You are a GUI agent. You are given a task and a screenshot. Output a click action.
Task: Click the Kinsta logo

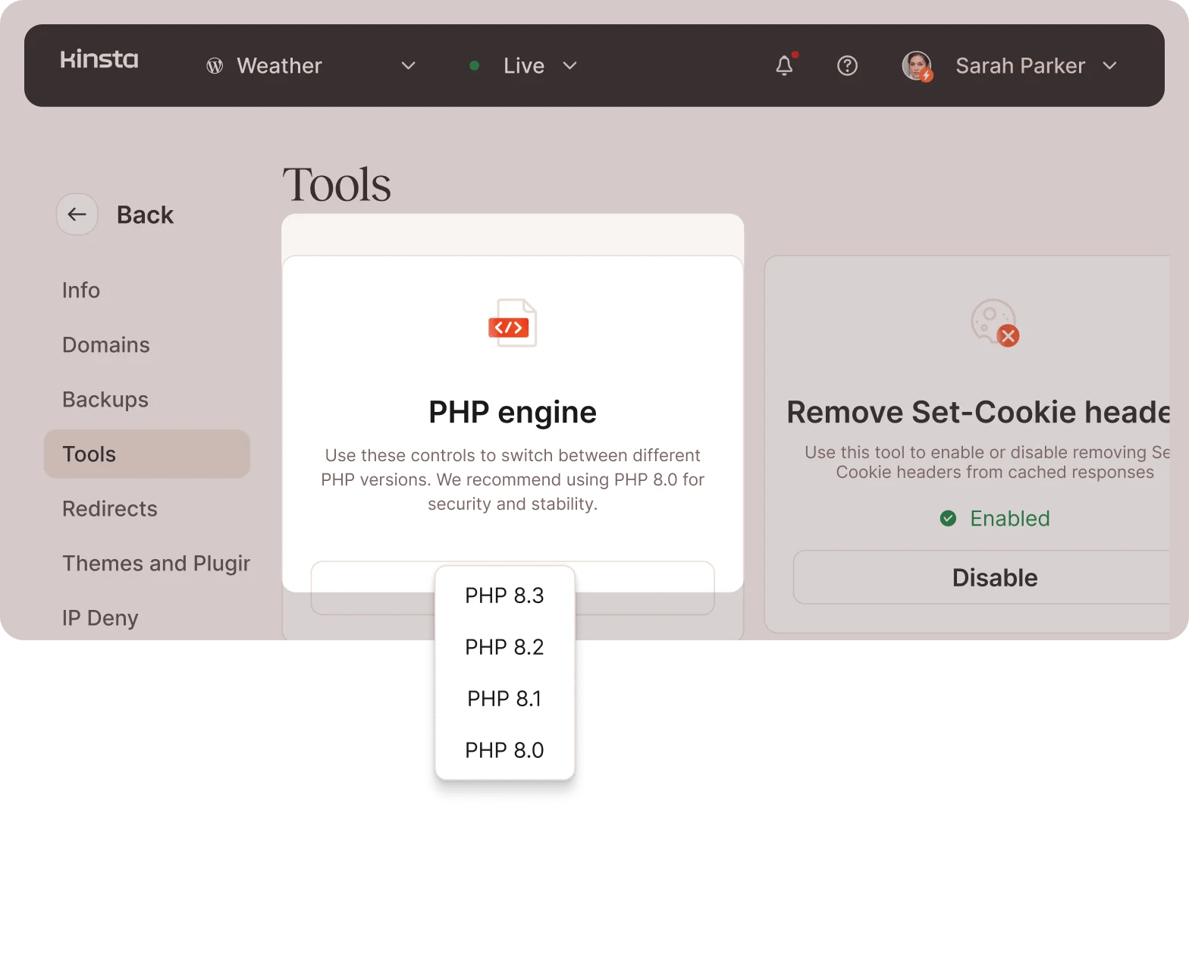click(99, 59)
